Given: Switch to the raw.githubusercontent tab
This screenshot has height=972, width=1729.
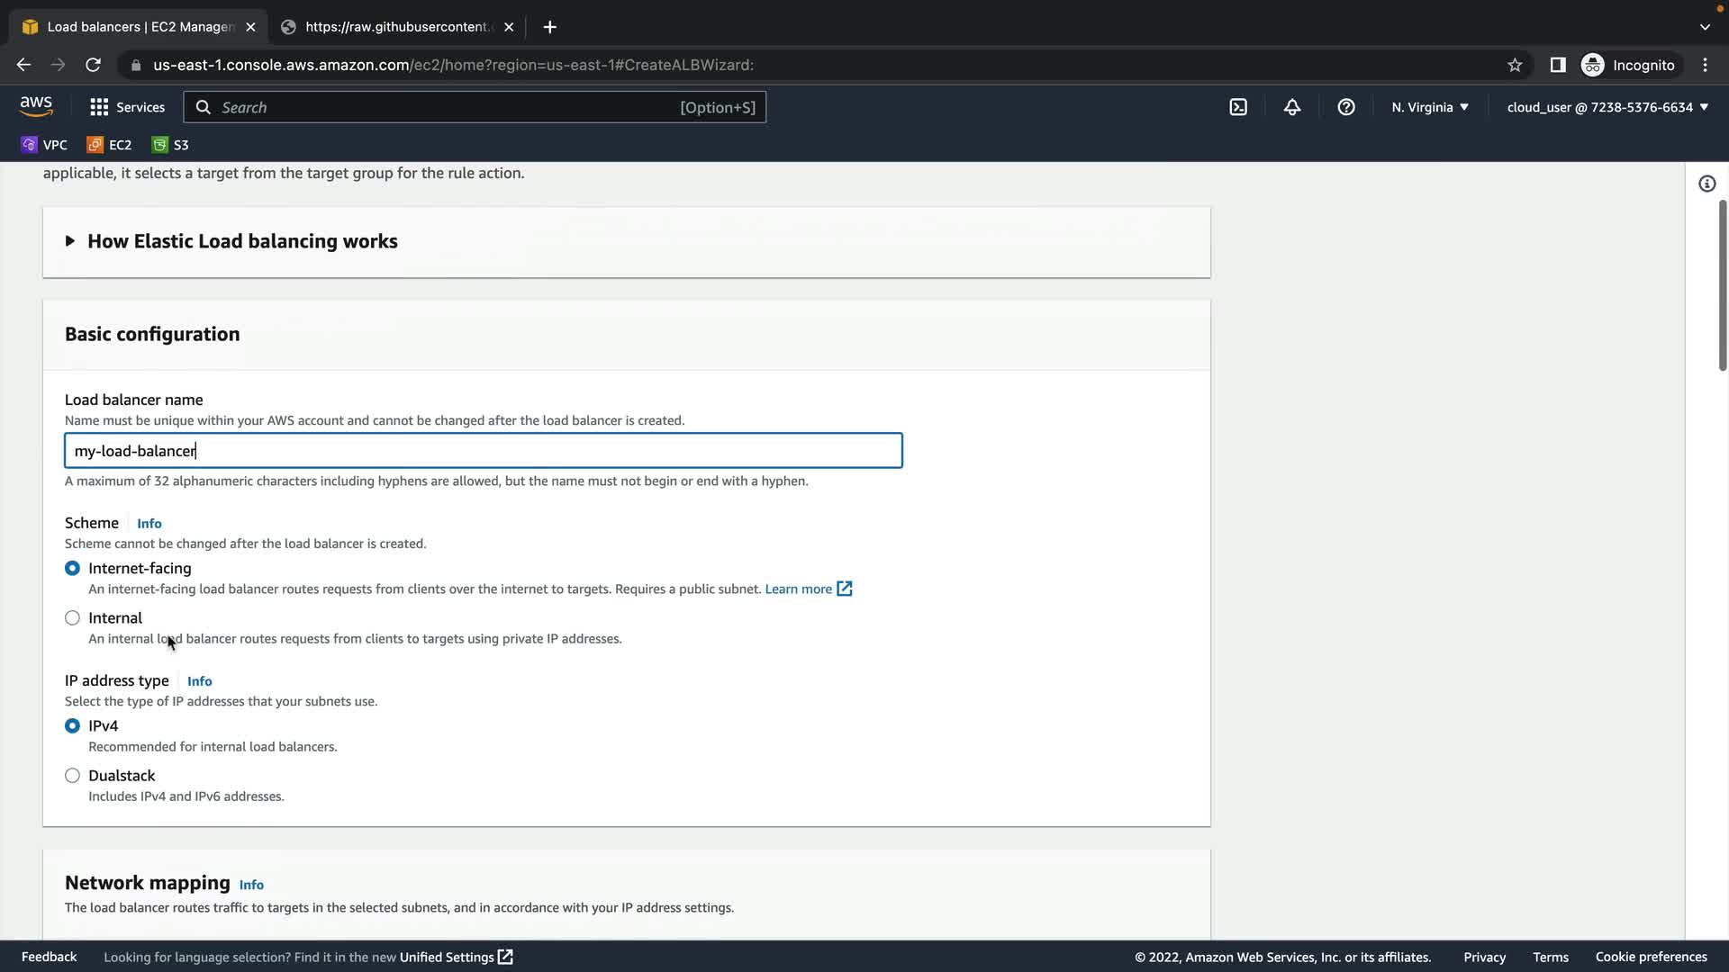Looking at the screenshot, I should tap(396, 27).
